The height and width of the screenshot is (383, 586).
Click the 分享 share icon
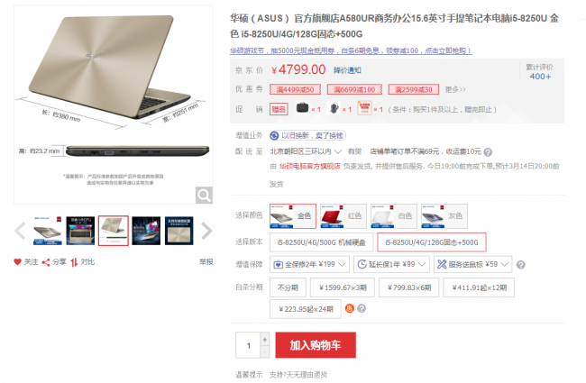pyautogui.click(x=46, y=262)
